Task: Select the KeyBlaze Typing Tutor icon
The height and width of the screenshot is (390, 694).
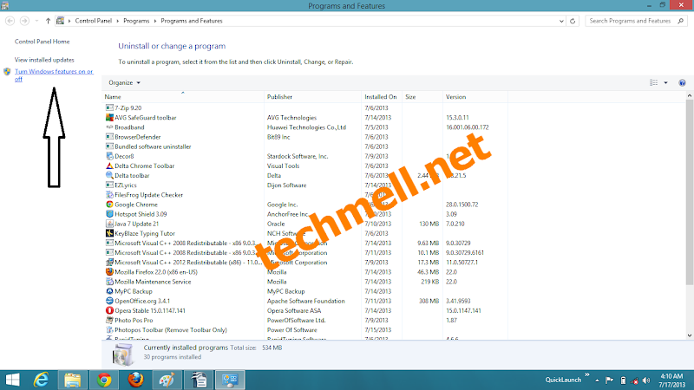Action: click(109, 233)
